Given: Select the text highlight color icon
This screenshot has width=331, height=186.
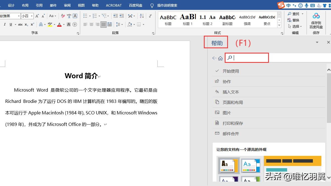Looking at the screenshot, I should (49, 24).
